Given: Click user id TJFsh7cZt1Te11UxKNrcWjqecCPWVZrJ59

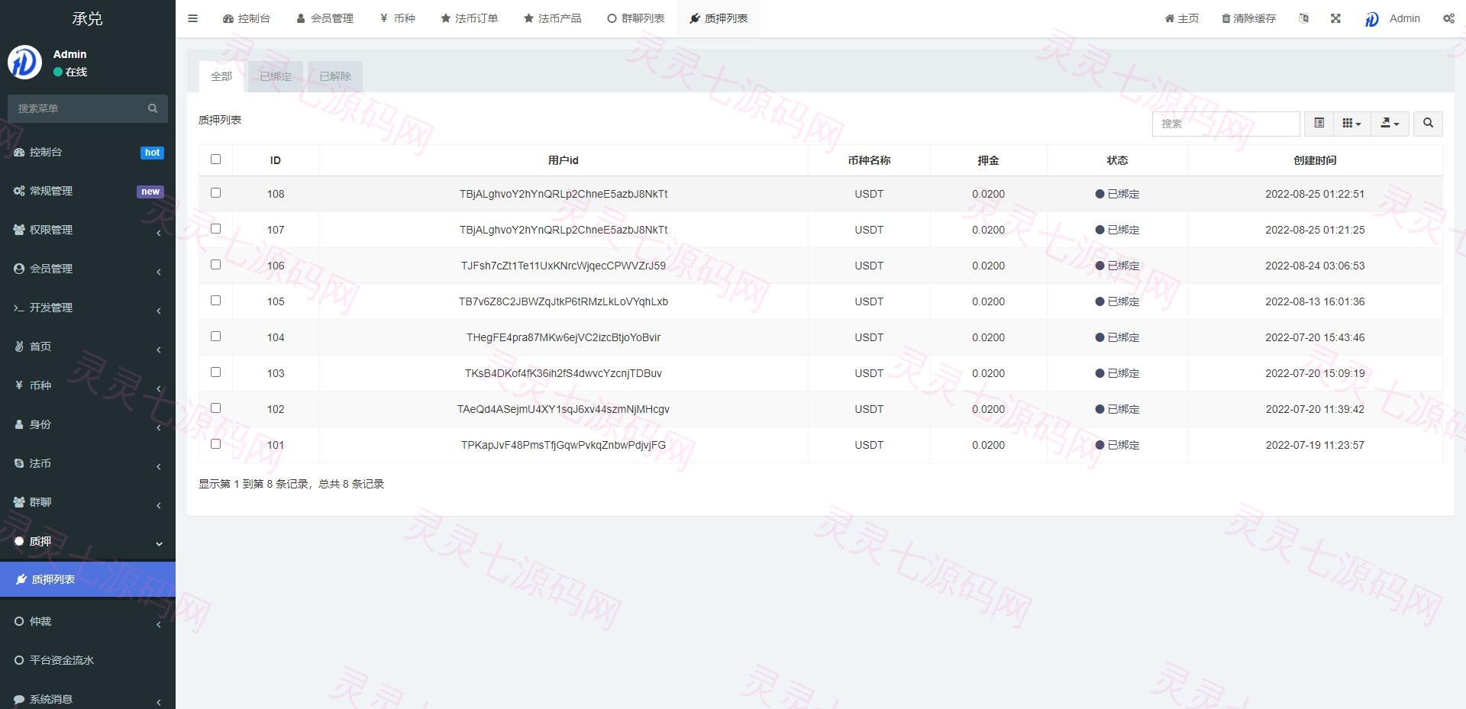Looking at the screenshot, I should (x=563, y=266).
